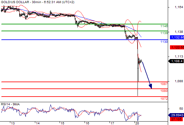The width and height of the screenshot is (184, 125).
Task: Click the date marker 15 on time axis
Action: point(63,123)
